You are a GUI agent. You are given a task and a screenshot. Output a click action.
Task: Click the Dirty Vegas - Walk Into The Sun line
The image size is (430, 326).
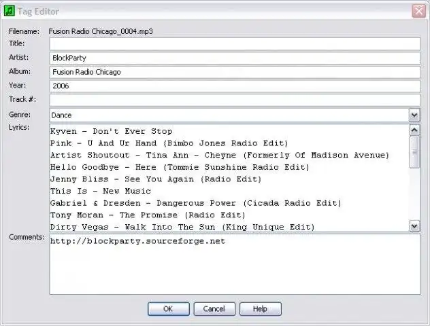182,227
